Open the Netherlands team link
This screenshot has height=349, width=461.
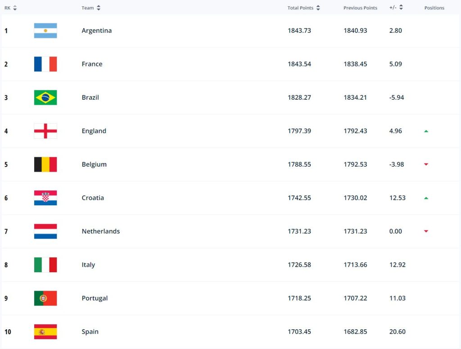click(101, 231)
